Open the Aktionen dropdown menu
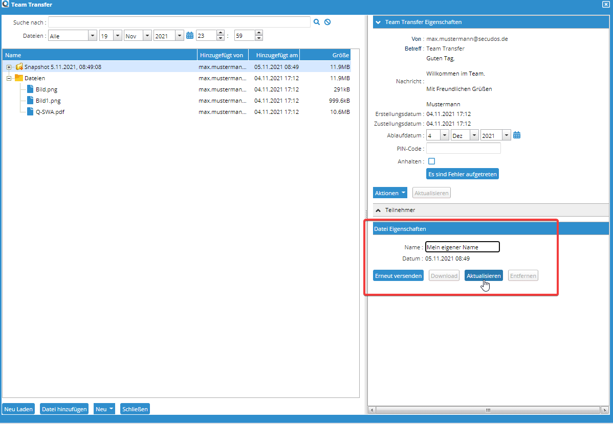 (x=390, y=193)
